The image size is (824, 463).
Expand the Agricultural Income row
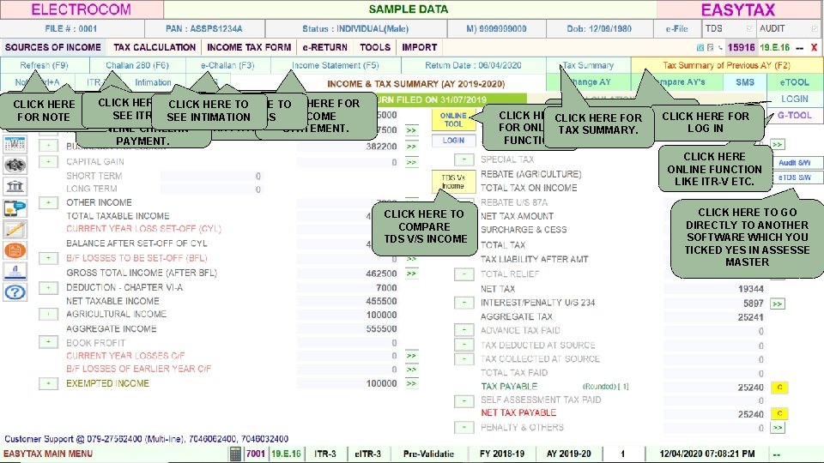48,315
